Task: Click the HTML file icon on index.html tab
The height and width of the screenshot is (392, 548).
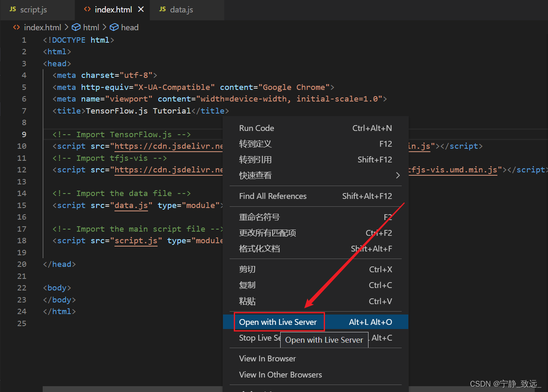Action: point(87,9)
